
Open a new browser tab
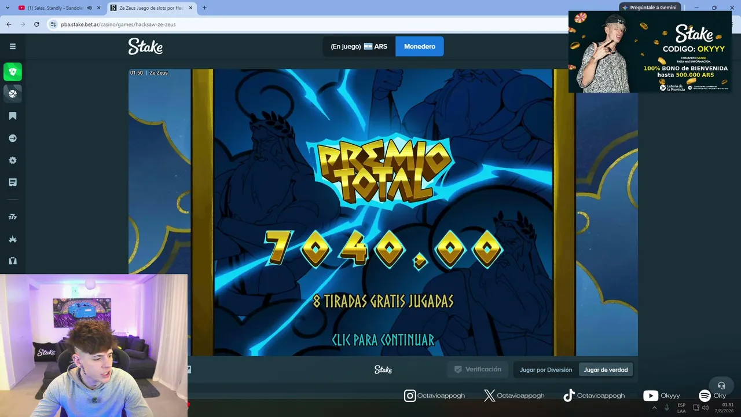pos(204,8)
